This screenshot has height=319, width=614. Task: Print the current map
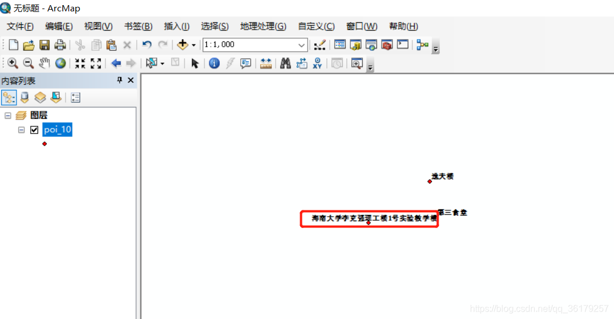[60, 45]
